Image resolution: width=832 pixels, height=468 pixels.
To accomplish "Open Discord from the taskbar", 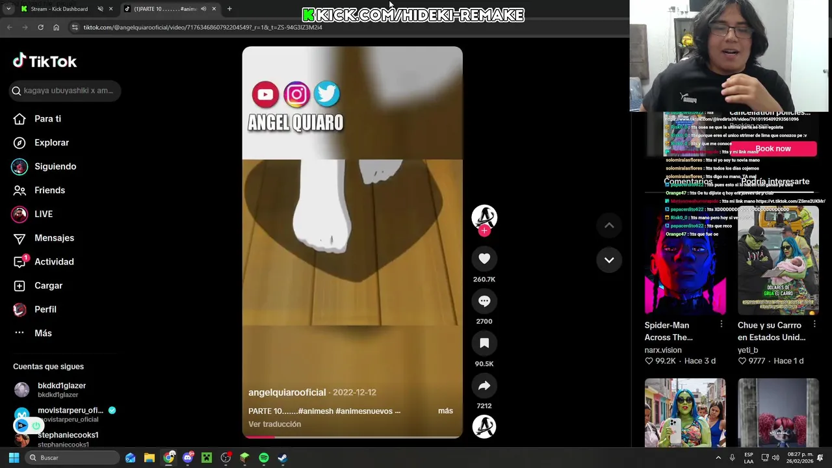I will [187, 458].
